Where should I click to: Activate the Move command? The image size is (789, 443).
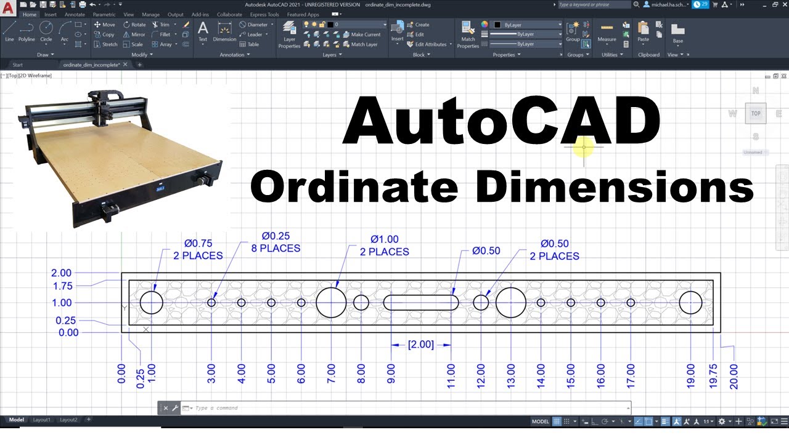[x=105, y=25]
